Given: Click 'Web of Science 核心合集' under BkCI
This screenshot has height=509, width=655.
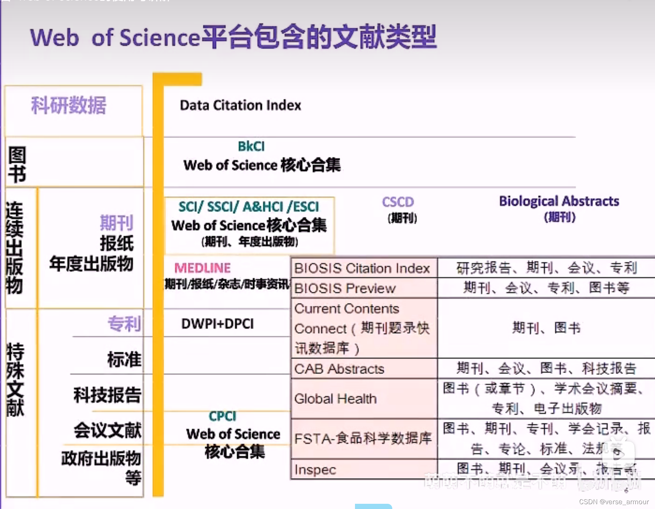Looking at the screenshot, I should coord(262,165).
